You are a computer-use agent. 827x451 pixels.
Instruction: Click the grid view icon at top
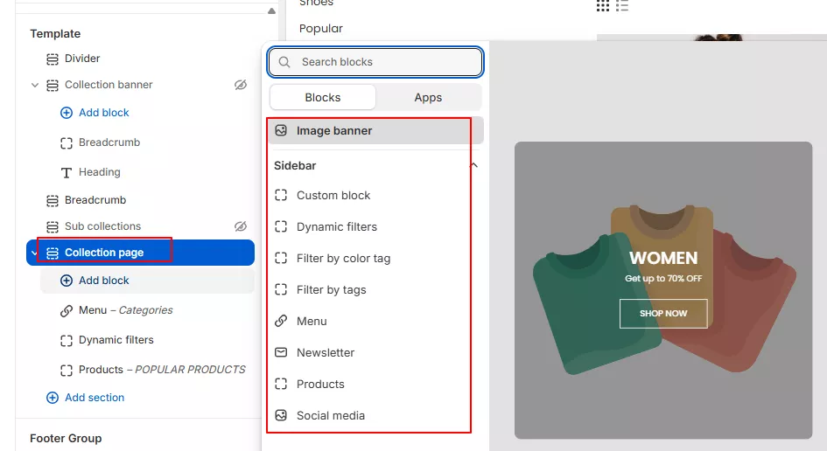point(603,5)
